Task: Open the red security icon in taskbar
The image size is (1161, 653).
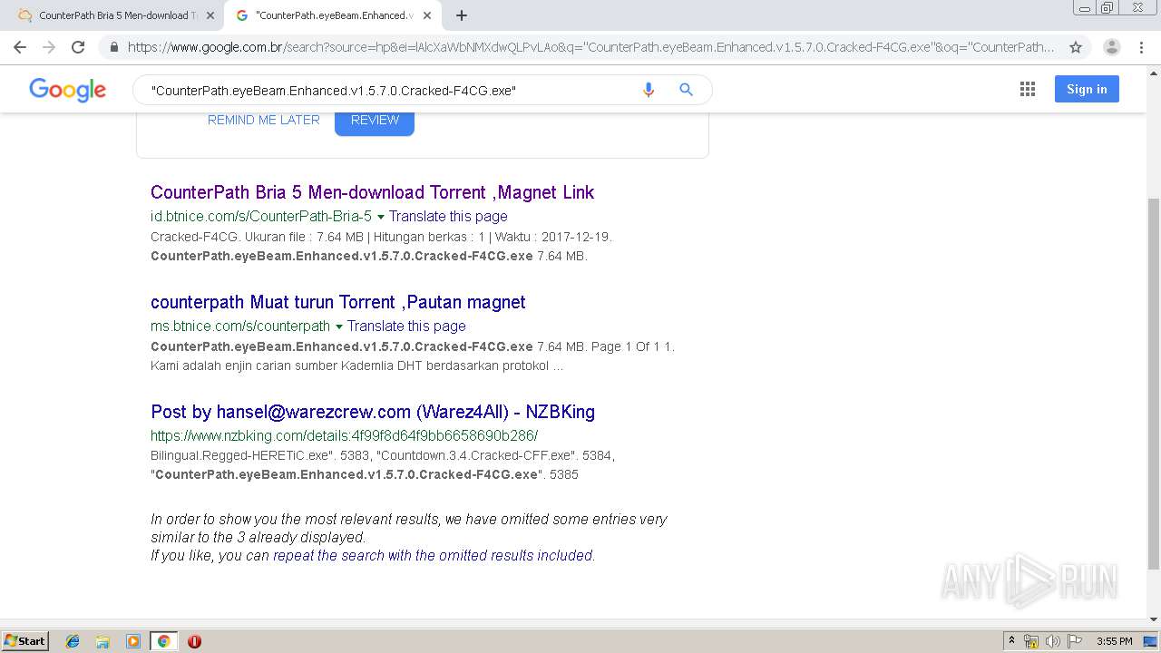Action: click(x=194, y=641)
